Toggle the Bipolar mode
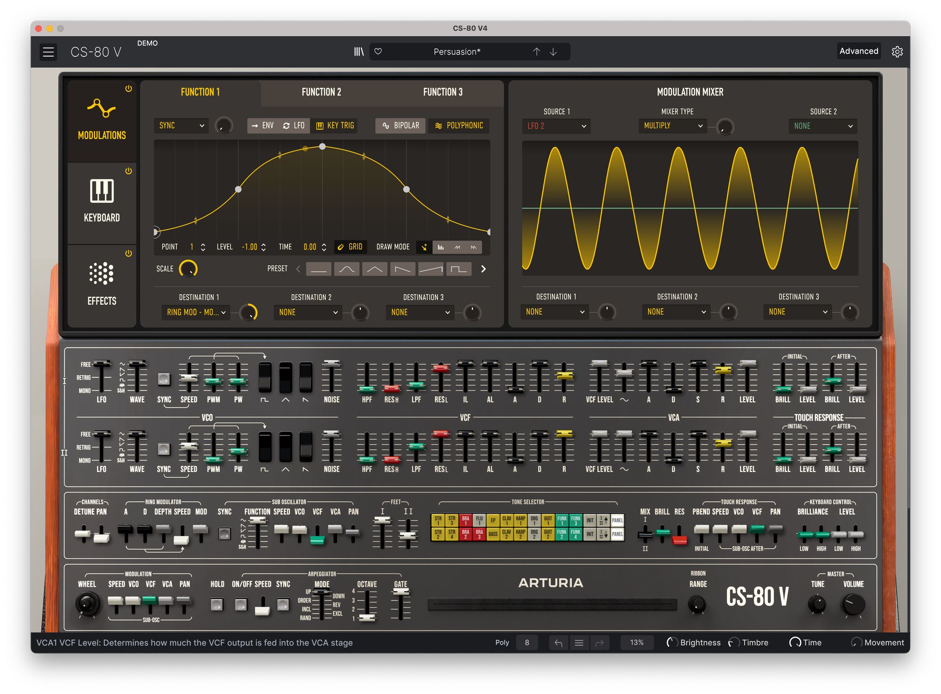The image size is (941, 694). pyautogui.click(x=400, y=126)
